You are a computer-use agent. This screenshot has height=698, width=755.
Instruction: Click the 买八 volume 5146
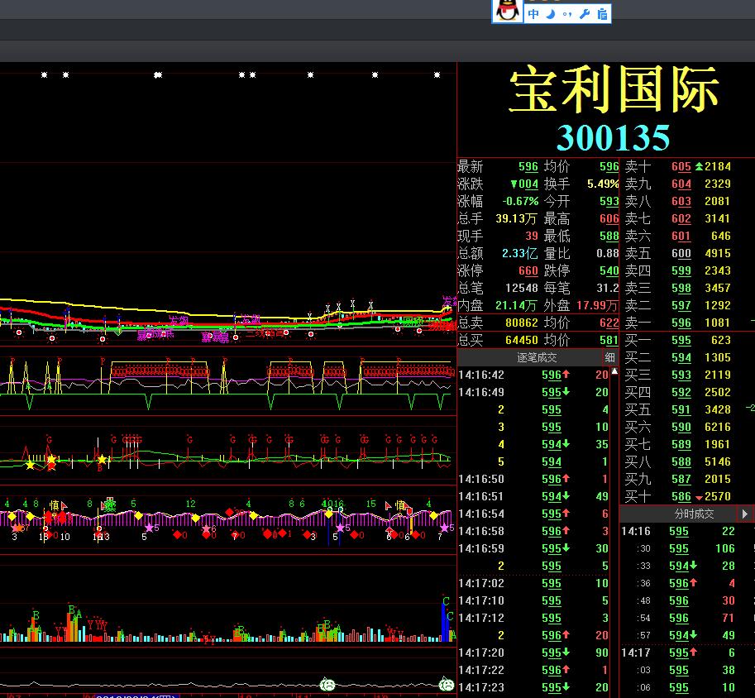click(x=718, y=461)
